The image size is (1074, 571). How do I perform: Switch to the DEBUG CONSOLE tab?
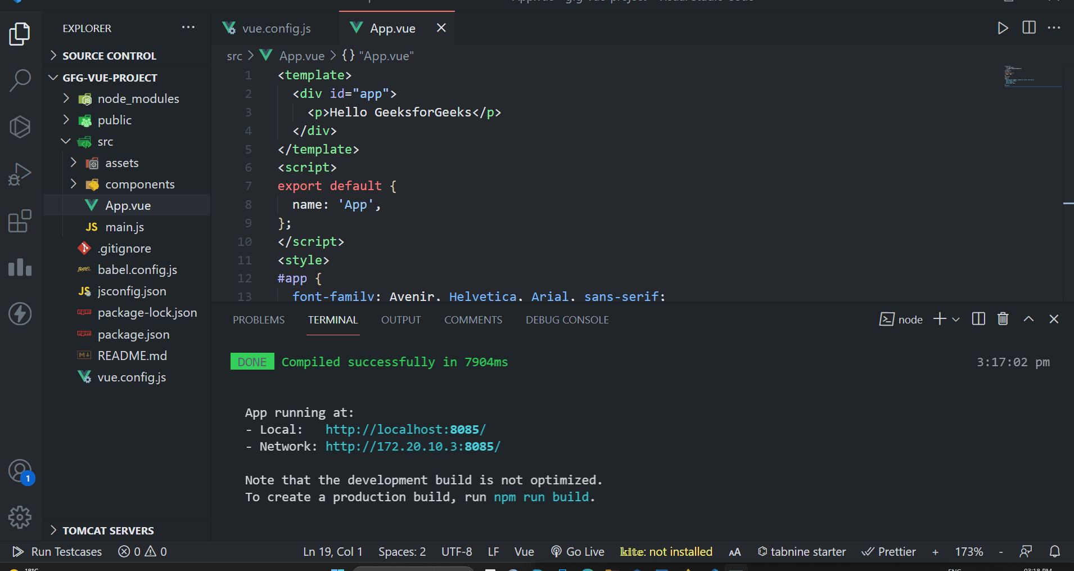coord(567,320)
